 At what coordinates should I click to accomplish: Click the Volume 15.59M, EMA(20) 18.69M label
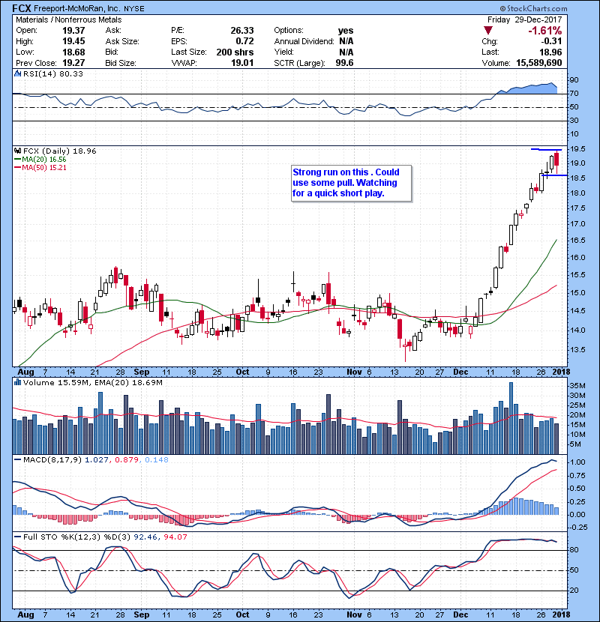coord(92,382)
